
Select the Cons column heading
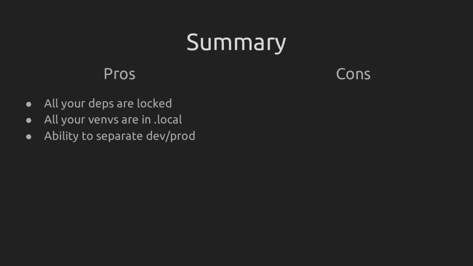pyautogui.click(x=353, y=74)
